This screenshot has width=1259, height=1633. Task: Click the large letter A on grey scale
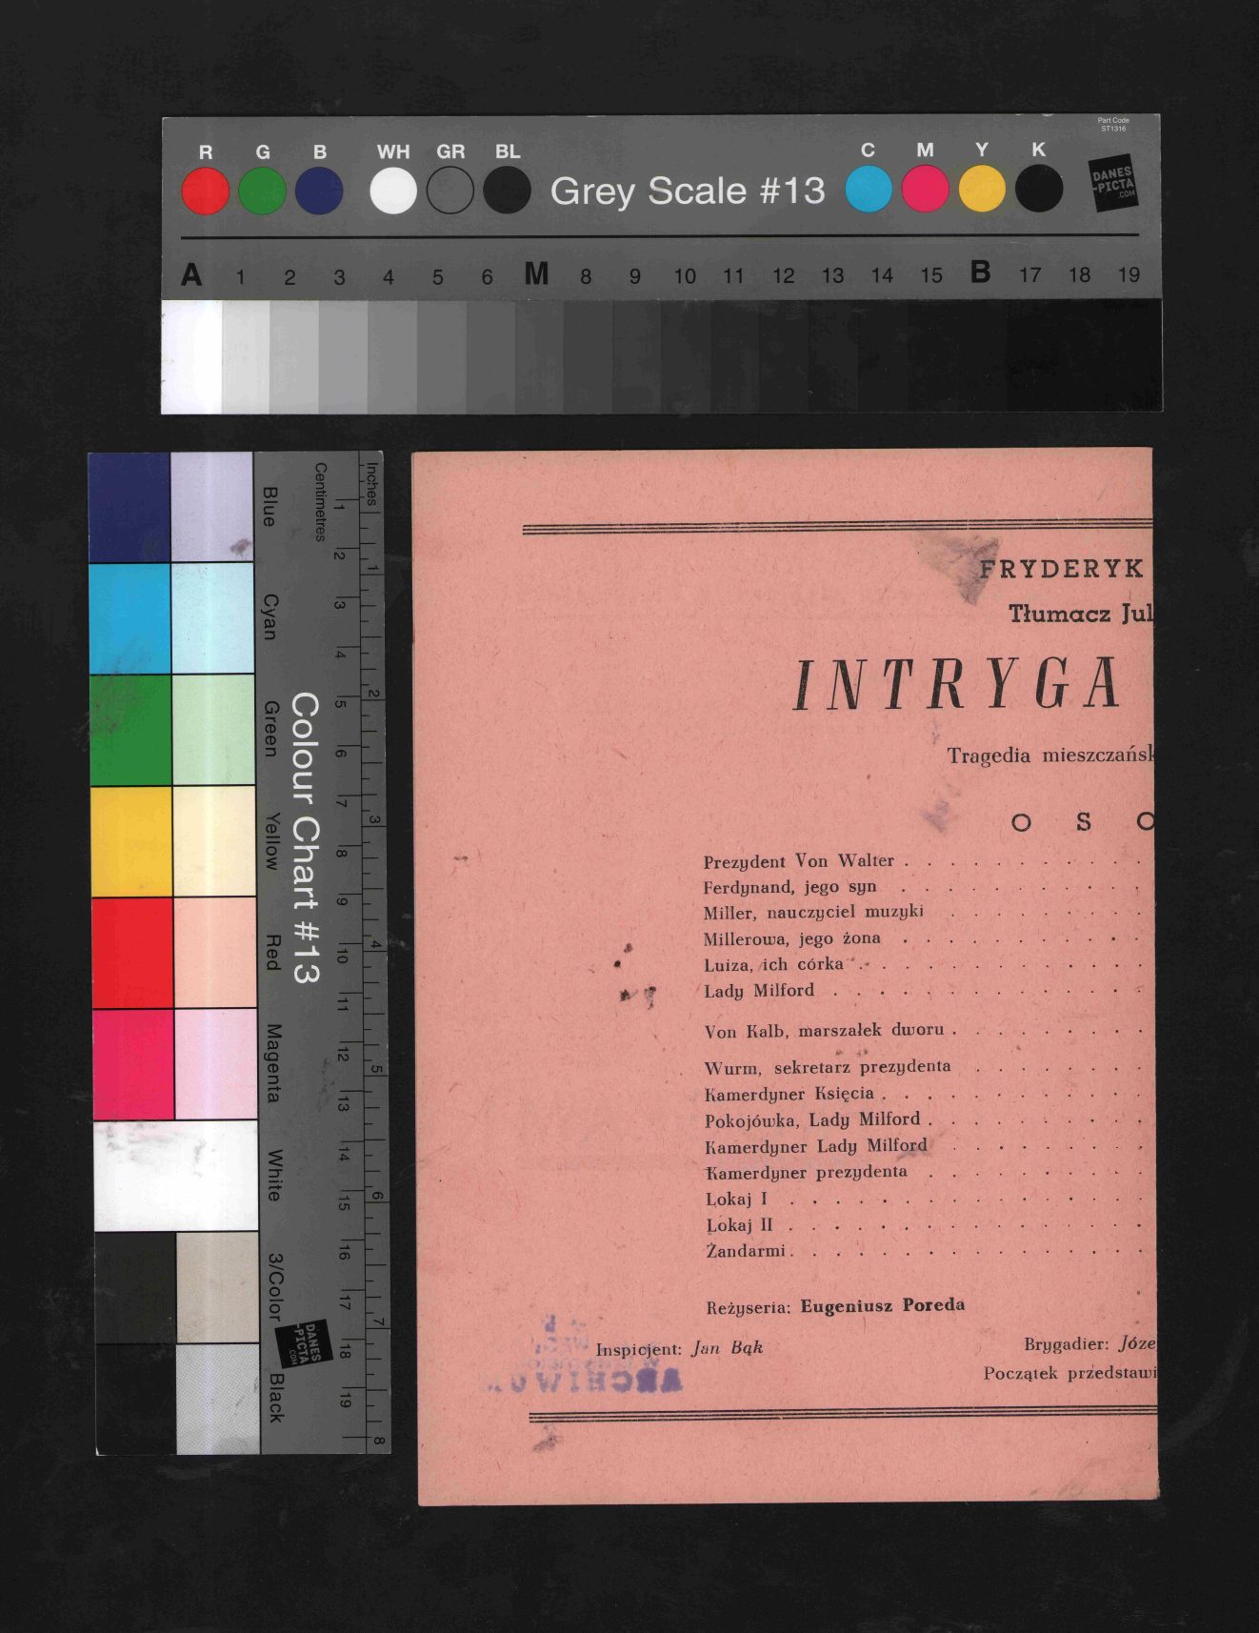tap(191, 275)
